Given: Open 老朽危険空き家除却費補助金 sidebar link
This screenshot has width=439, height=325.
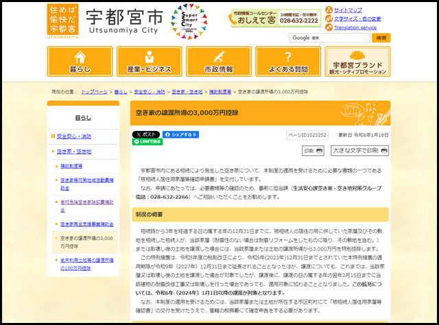Looking at the screenshot, I should click(87, 206).
